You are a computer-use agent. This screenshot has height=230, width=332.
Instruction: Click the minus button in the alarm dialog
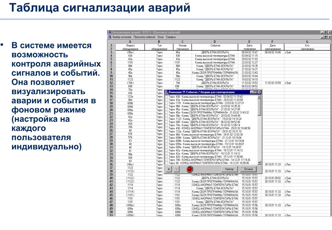177,169
